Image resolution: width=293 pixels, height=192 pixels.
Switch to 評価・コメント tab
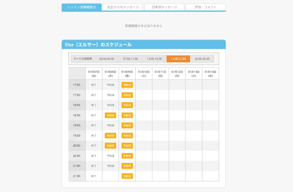click(205, 7)
